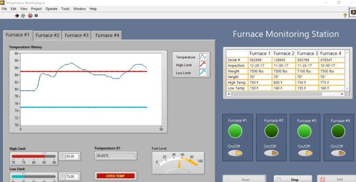Click the table scroll right arrow
The image size is (356, 182).
point(342,94)
